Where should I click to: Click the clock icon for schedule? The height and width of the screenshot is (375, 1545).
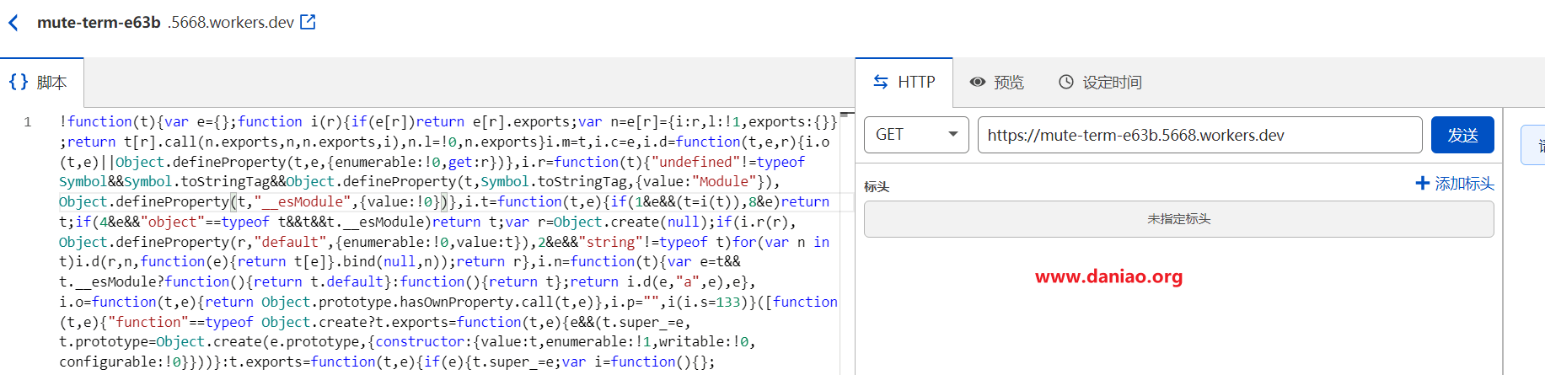1065,82
